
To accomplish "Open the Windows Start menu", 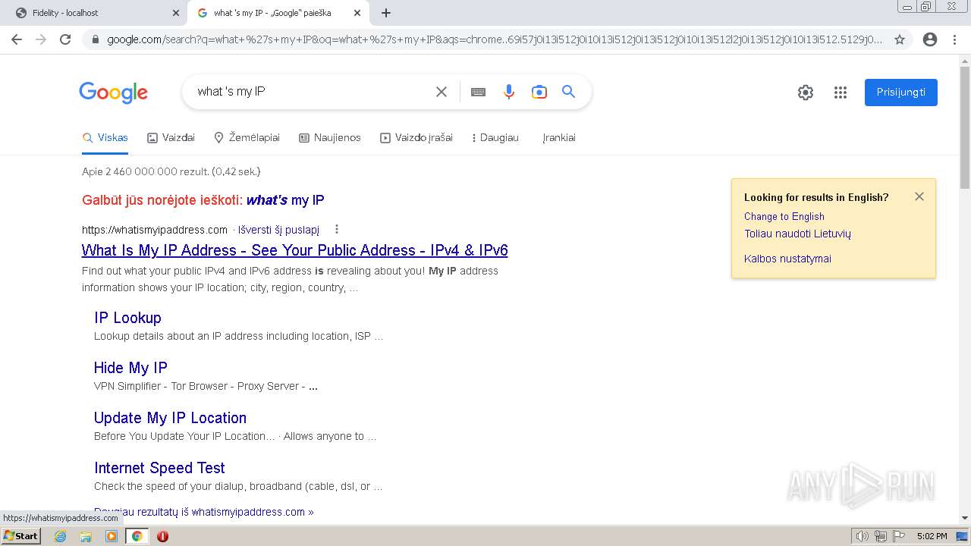I will point(21,536).
